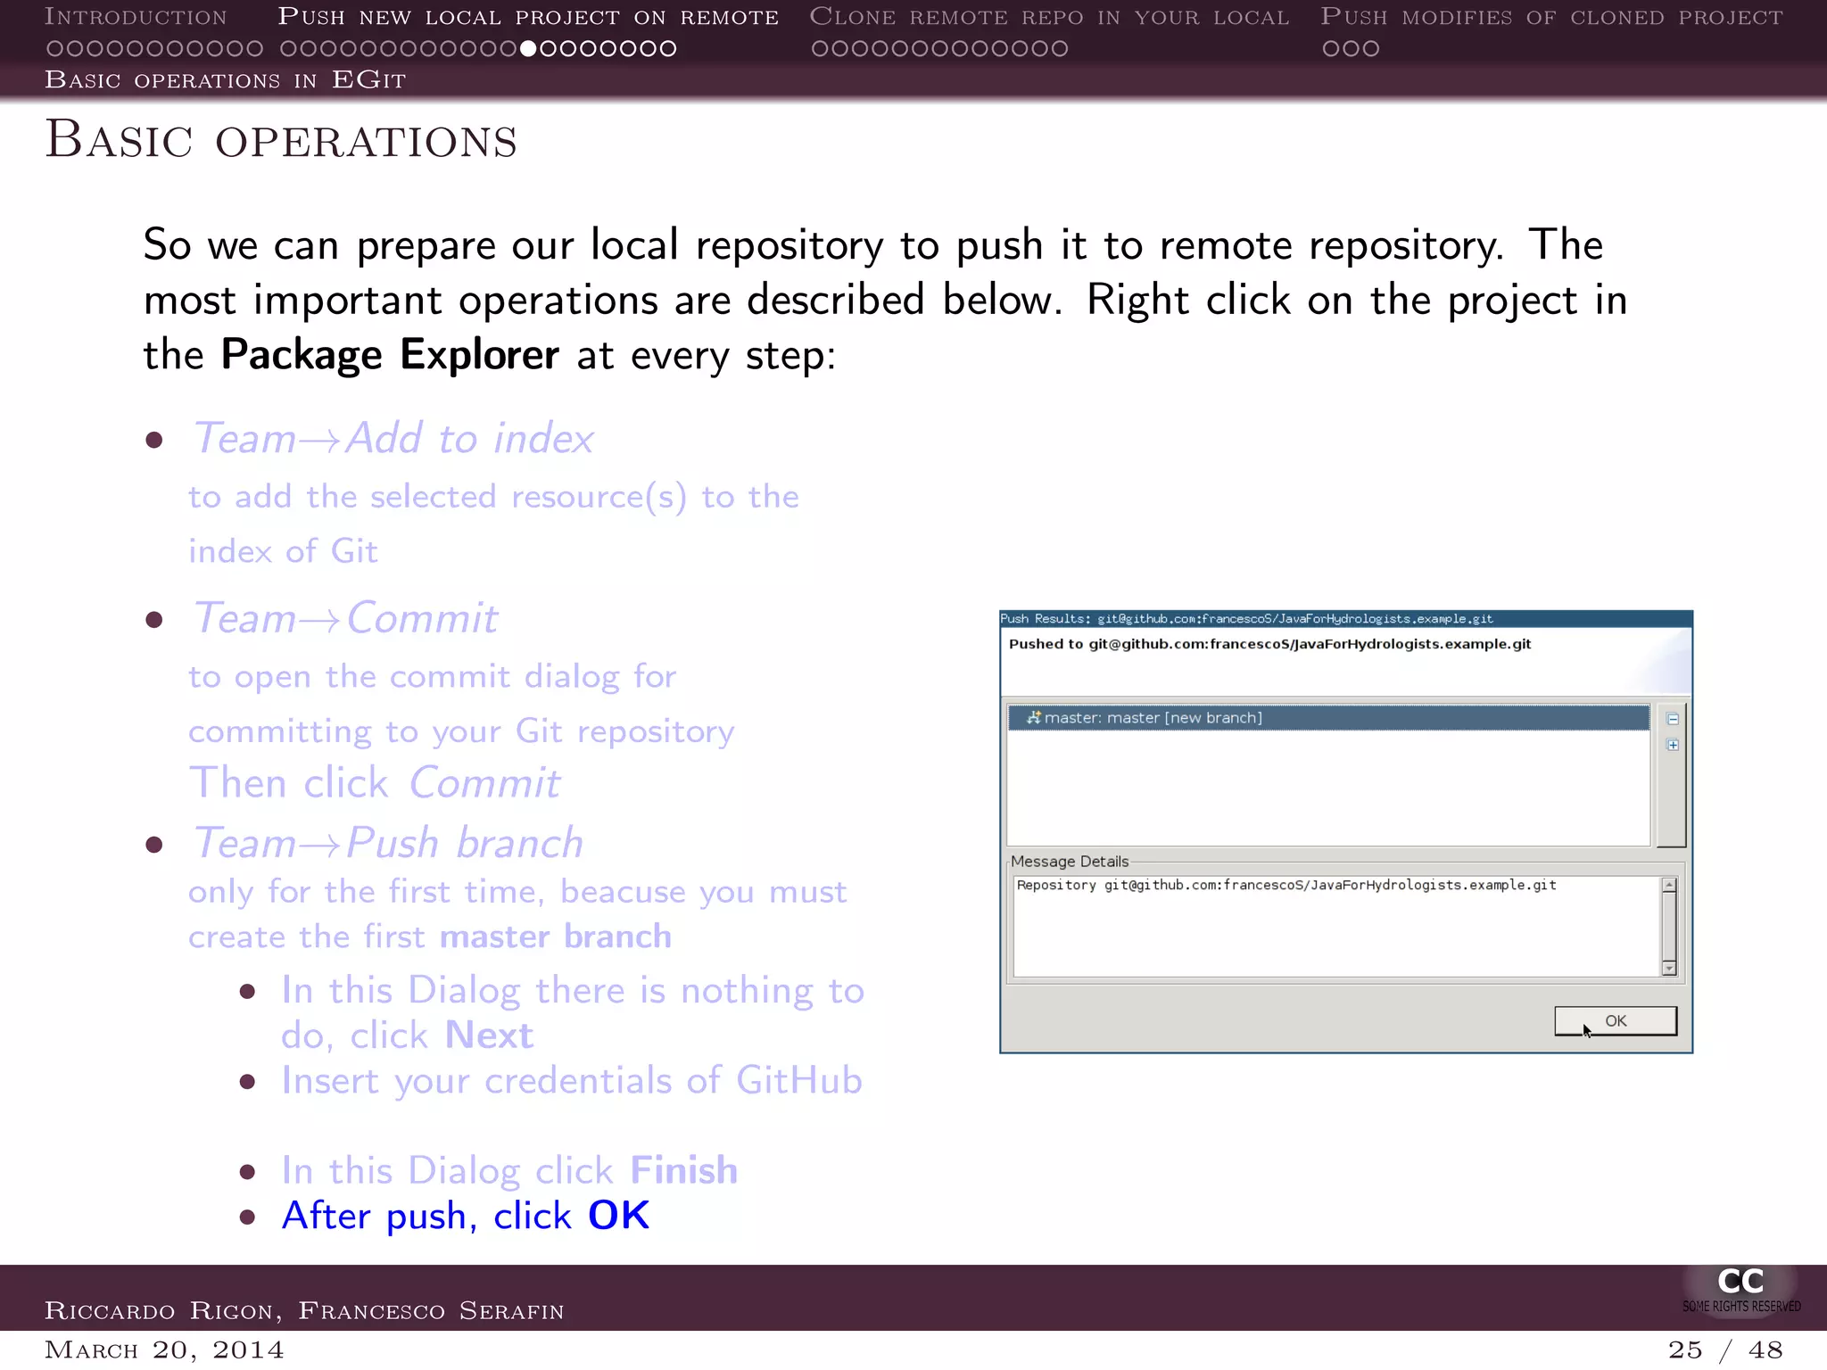The width and height of the screenshot is (1827, 1370).
Task: Select the master: master [new branch] row
Action: [1328, 718]
